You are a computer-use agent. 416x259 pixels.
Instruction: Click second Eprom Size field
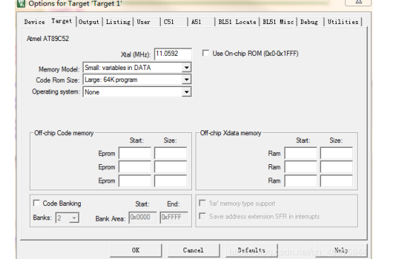point(171,167)
